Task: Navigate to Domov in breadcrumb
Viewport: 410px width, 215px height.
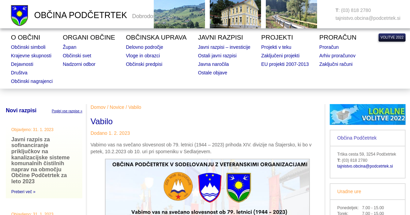Action: click(98, 107)
